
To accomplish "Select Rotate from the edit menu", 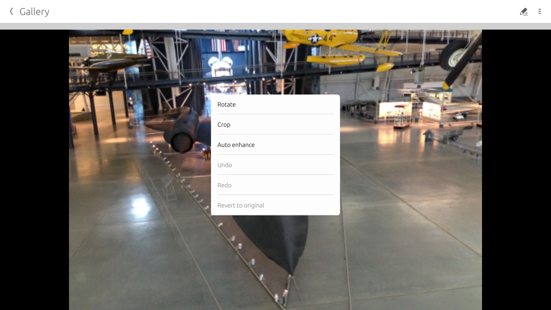I will pos(275,105).
